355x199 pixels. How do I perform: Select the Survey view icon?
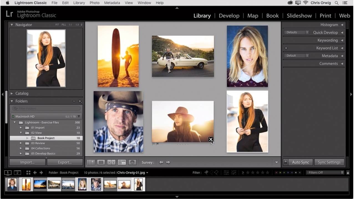122,162
